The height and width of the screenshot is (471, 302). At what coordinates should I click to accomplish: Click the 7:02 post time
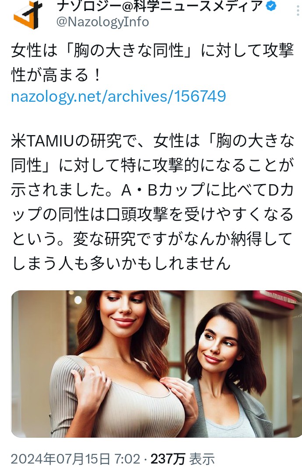[127, 459]
